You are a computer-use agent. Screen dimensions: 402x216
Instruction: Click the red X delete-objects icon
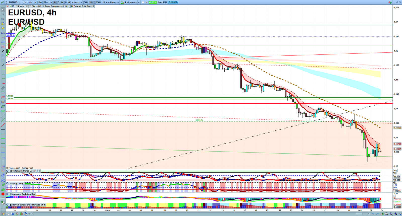[x=3, y=194]
